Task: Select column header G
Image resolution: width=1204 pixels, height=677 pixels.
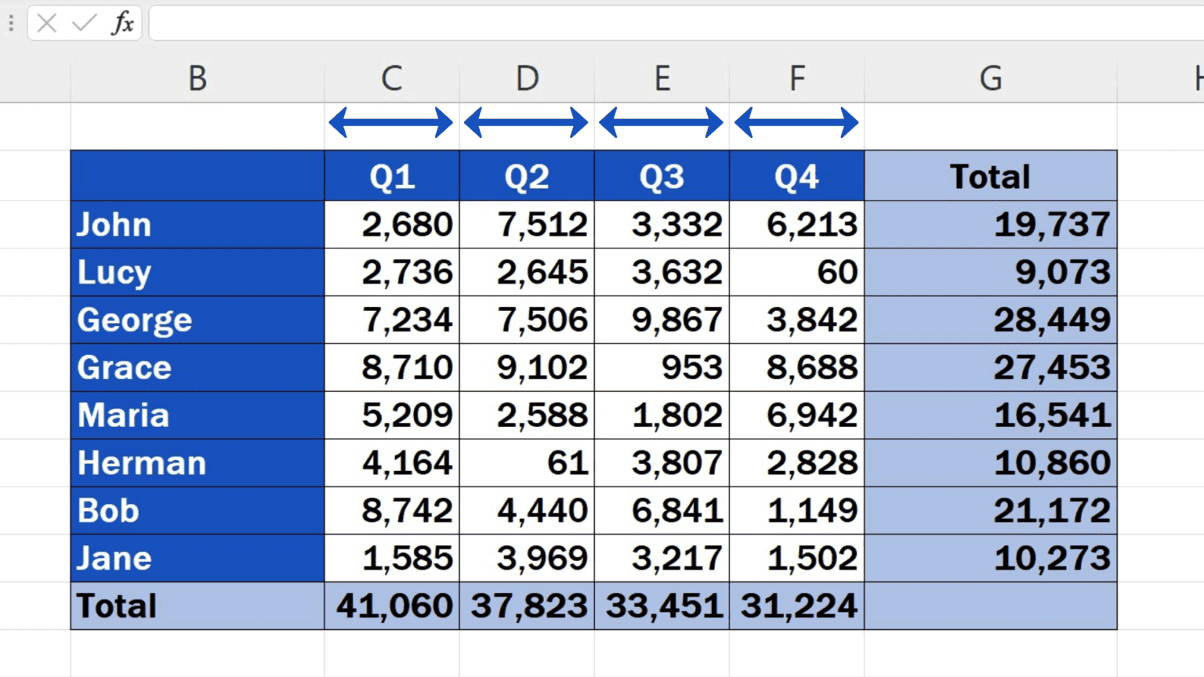Action: click(x=991, y=78)
